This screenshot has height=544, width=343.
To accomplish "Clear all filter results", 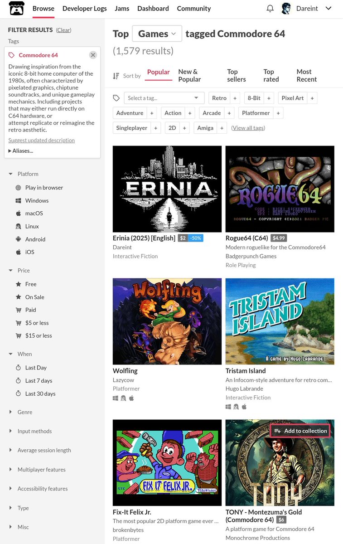I will point(63,30).
